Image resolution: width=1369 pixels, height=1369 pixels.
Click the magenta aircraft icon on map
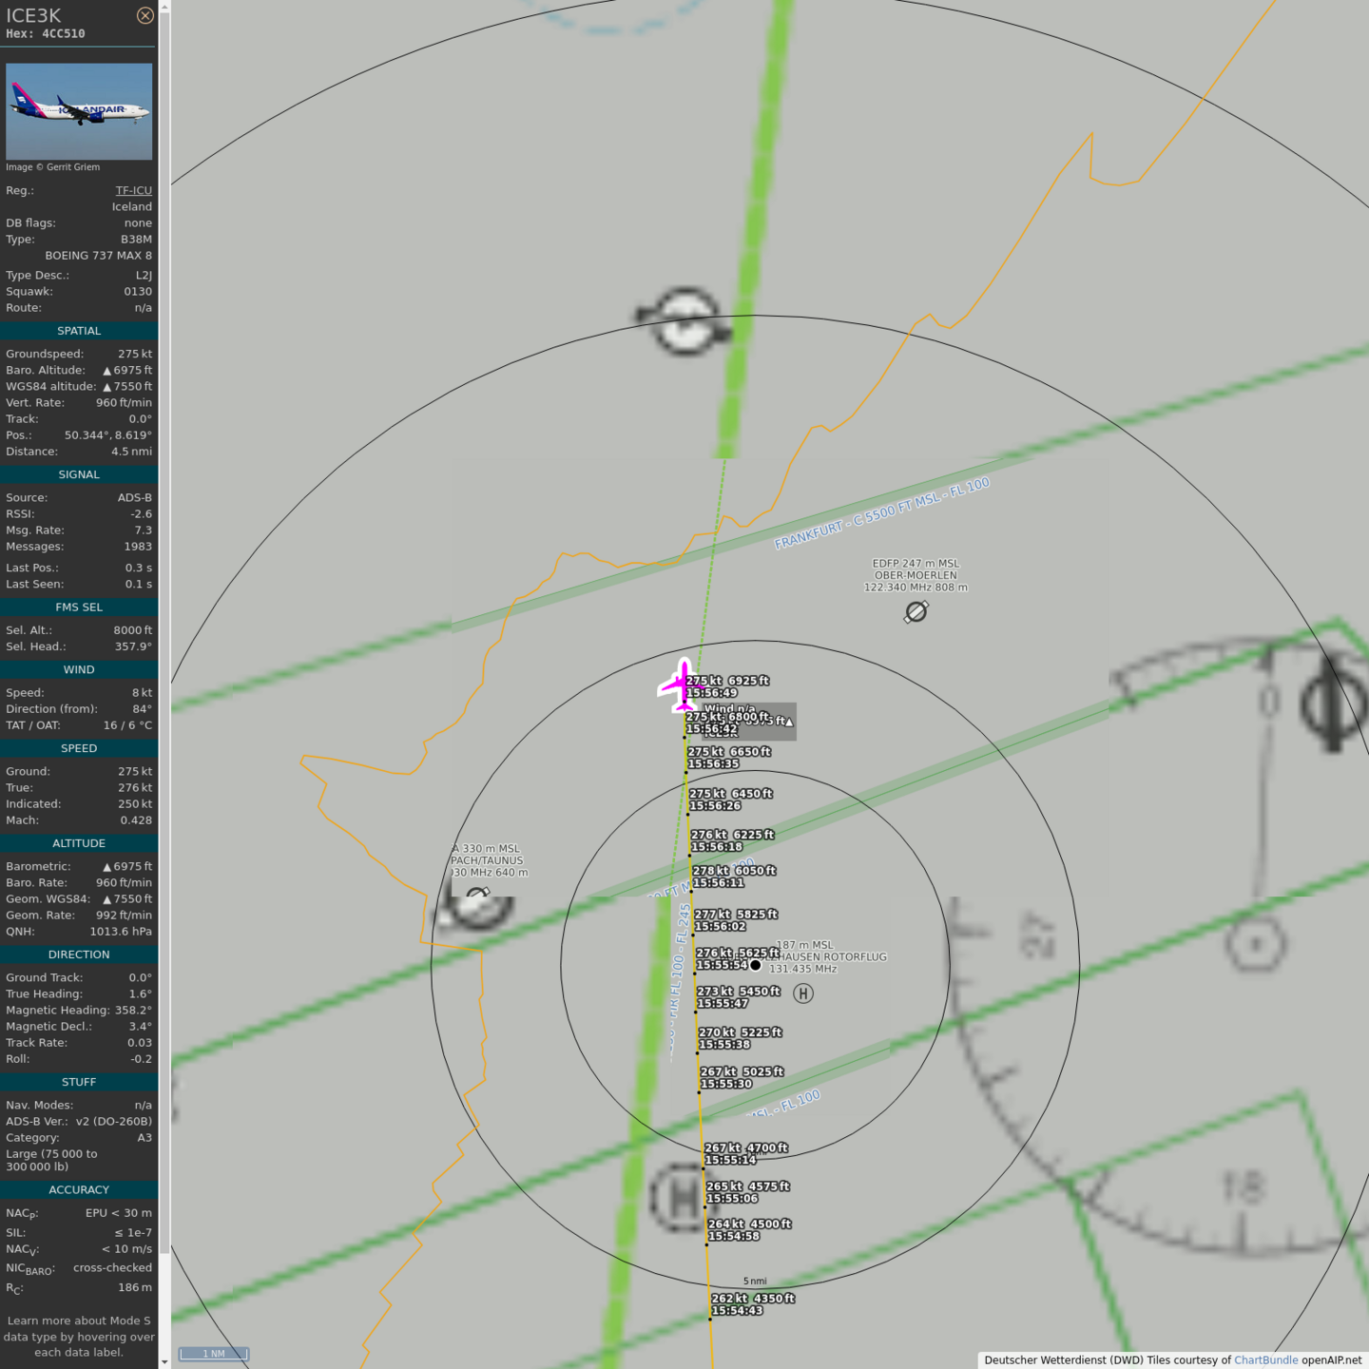click(x=683, y=685)
